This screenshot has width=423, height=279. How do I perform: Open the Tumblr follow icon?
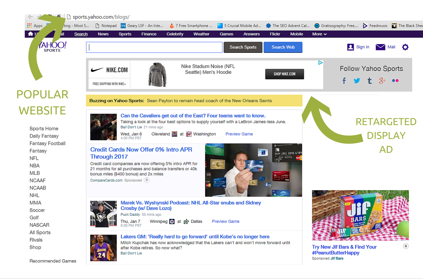tap(370, 81)
